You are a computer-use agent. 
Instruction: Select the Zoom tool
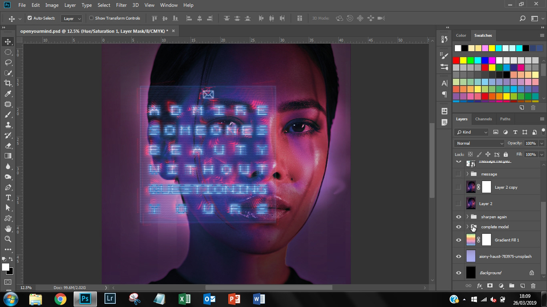coord(8,239)
